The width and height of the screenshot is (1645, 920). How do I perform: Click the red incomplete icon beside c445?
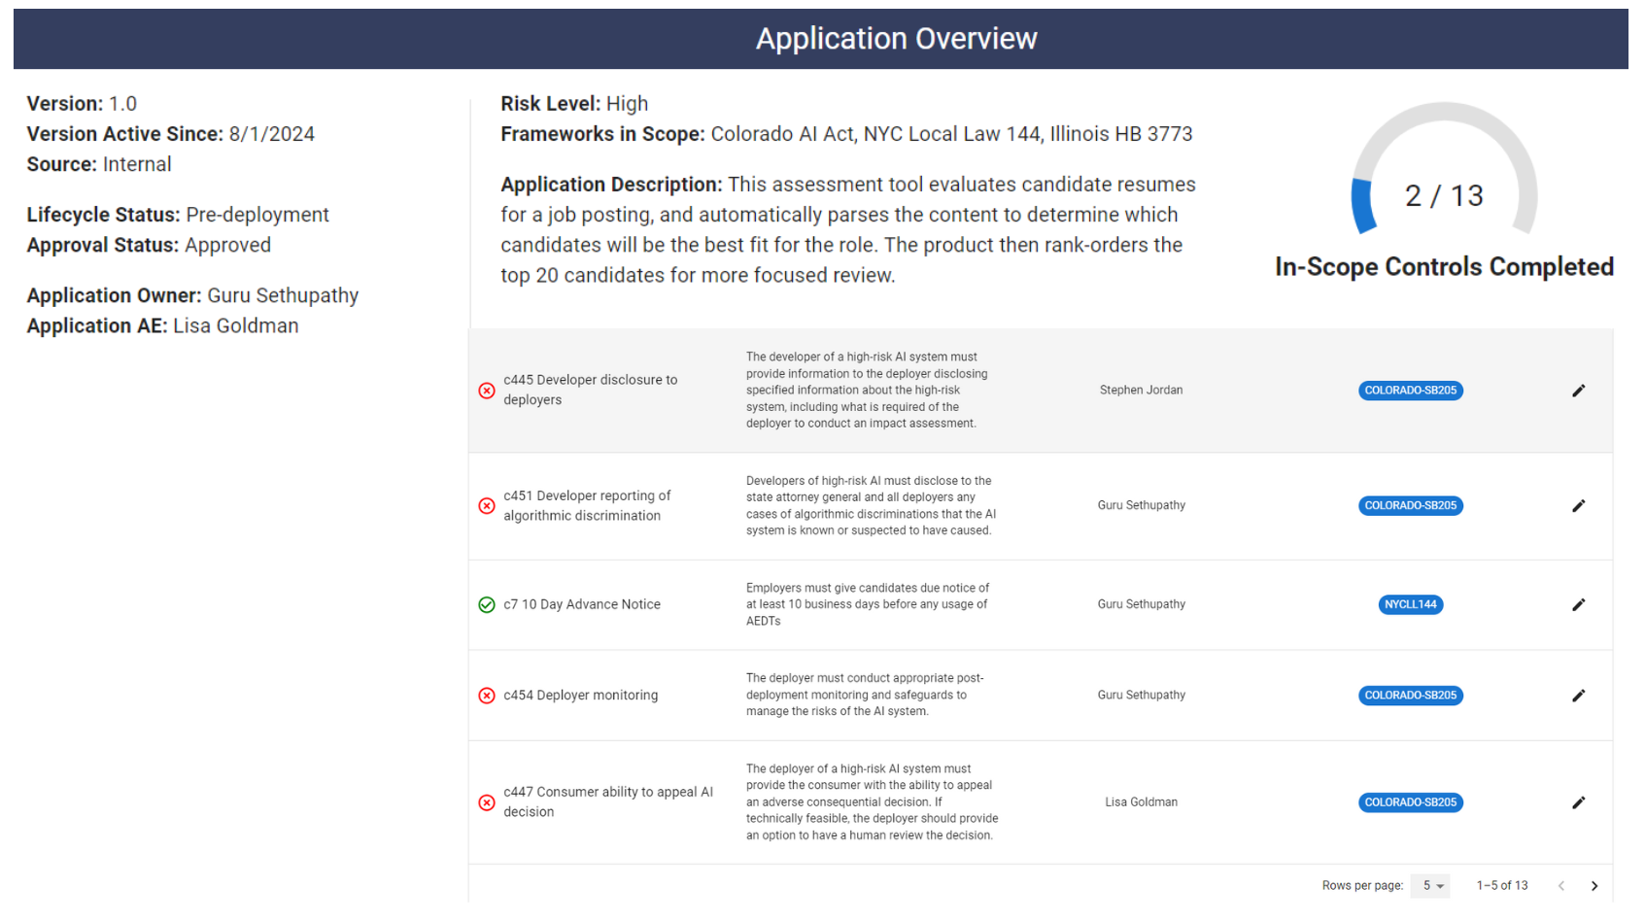(x=487, y=390)
